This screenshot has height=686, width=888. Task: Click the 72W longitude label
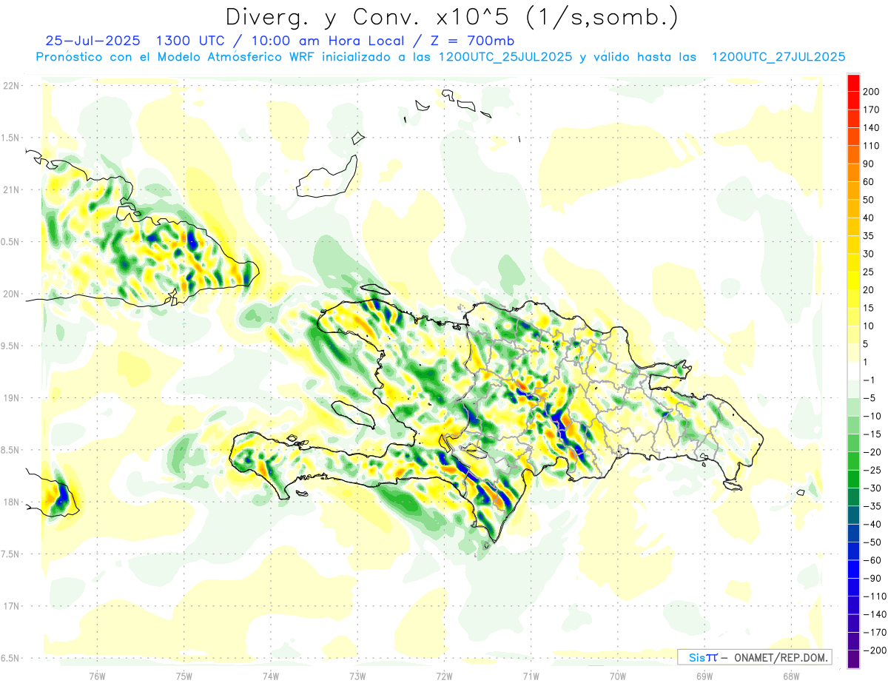[444, 676]
